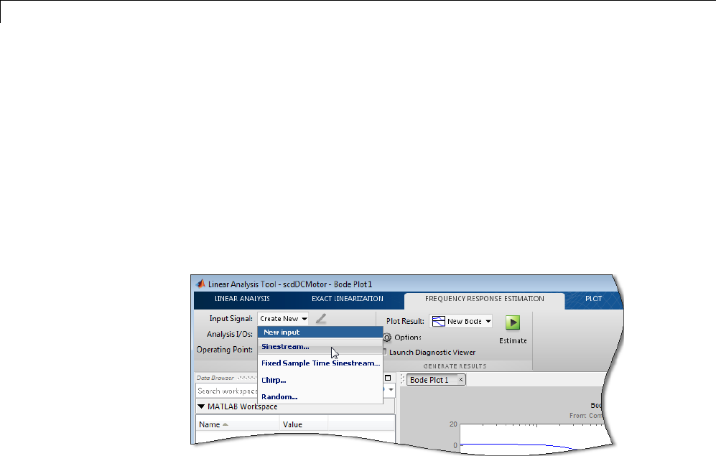Click the MATLAB logo in the title bar

coord(200,284)
